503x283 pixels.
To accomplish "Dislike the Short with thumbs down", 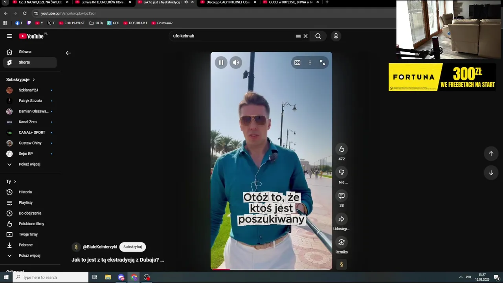I will (341, 173).
